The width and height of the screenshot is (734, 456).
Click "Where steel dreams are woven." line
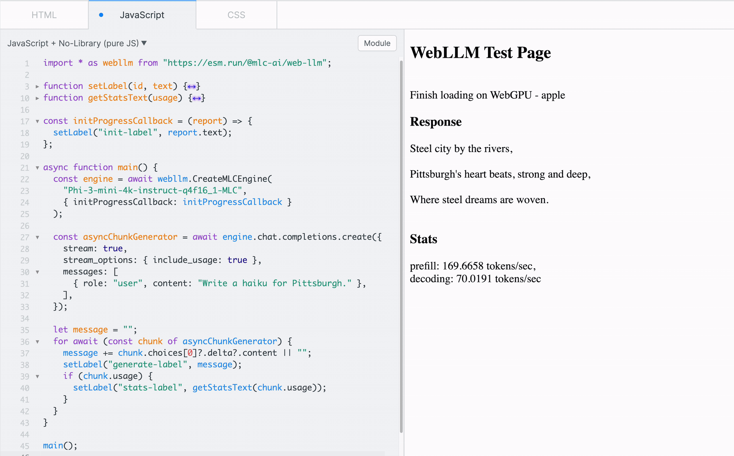tap(479, 200)
